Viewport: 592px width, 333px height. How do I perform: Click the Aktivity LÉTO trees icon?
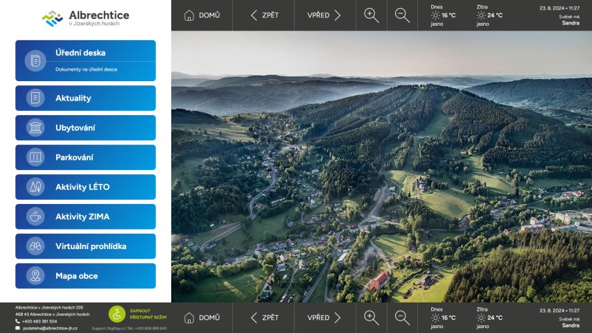click(35, 187)
